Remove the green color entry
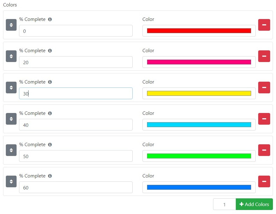 [264, 150]
